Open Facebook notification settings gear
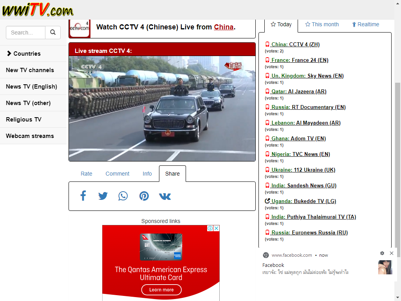 (382, 253)
